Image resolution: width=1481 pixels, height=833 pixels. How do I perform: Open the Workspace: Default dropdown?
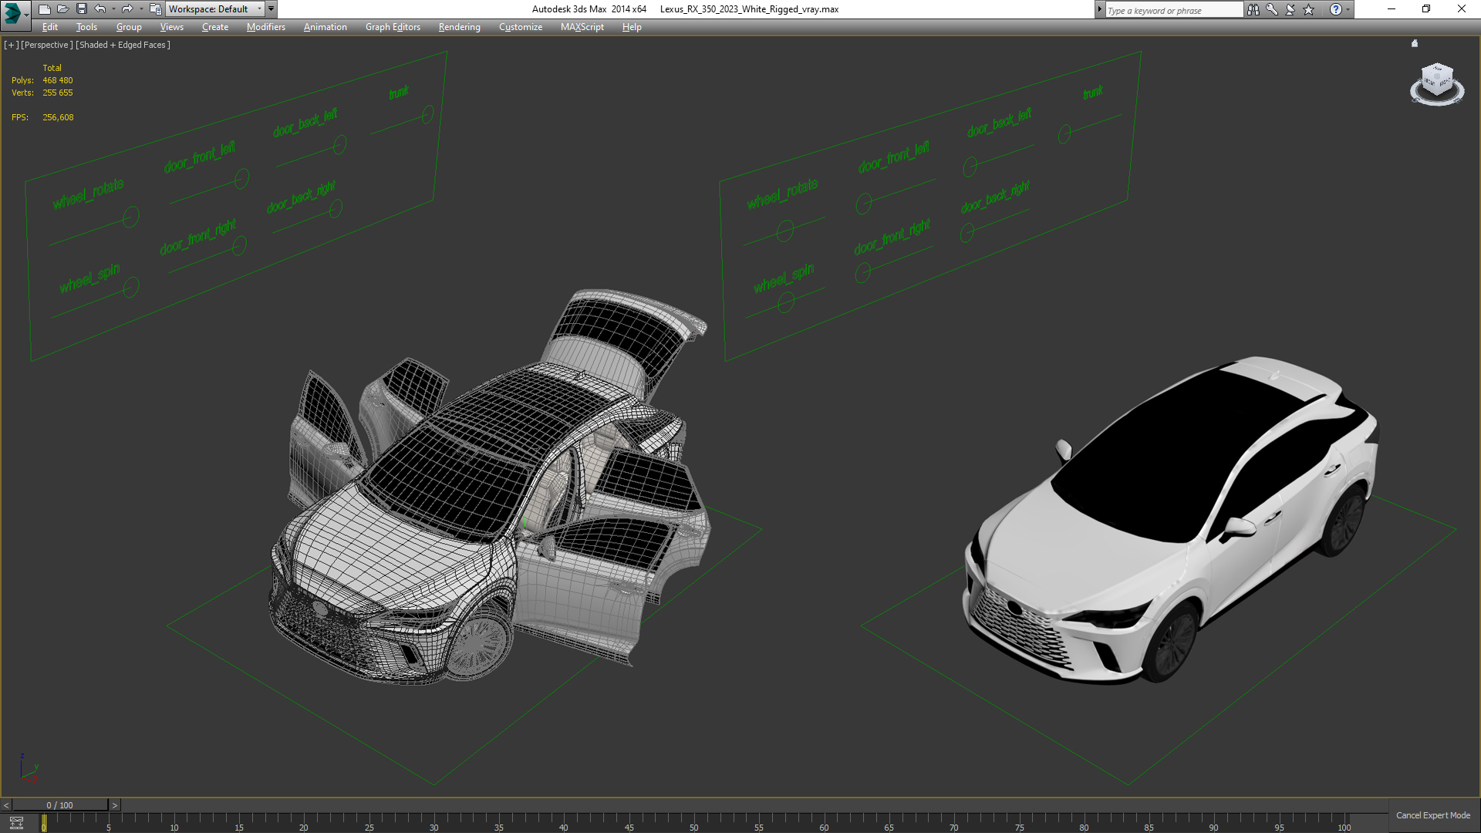click(x=215, y=9)
